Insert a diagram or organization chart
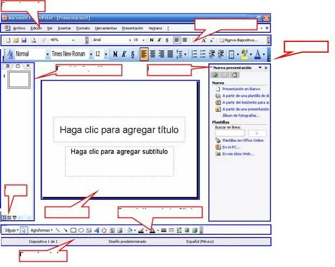This screenshot has height=267, width=335. (104, 230)
